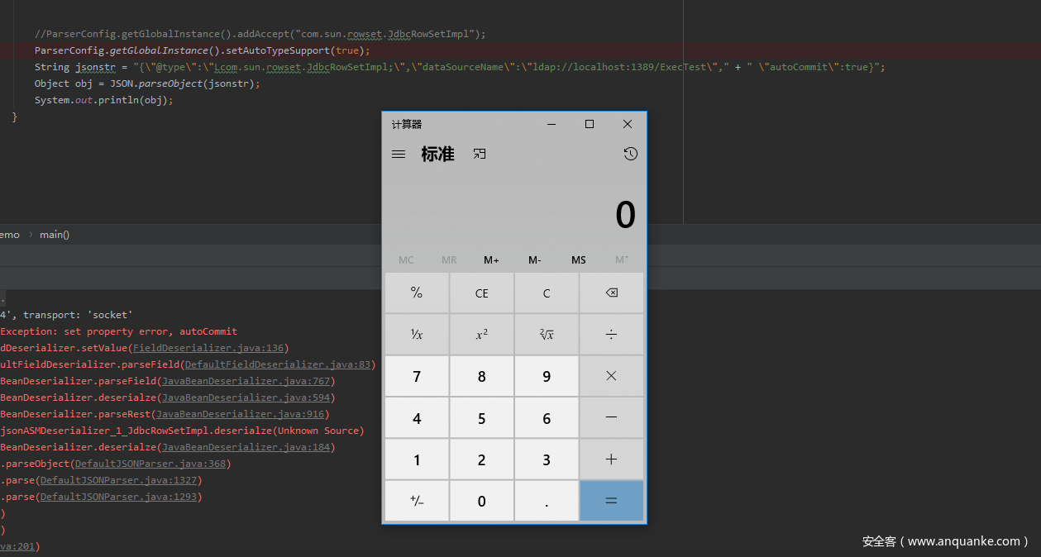Image resolution: width=1041 pixels, height=557 pixels.
Task: Open FieldDeserializer.java:136 stack trace link
Action: (208, 348)
